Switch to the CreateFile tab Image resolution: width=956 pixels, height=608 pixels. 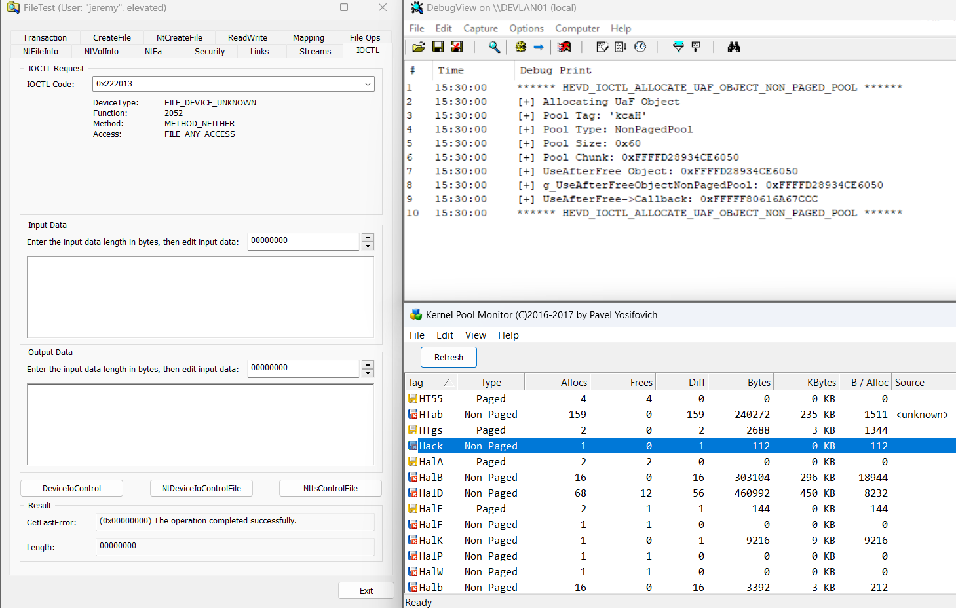(x=112, y=37)
